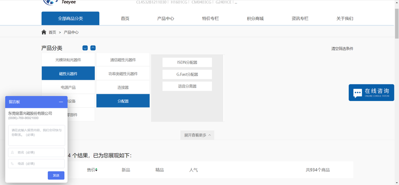Screen dimensions: 399x185
Task: Click the 东莞铭普光磁股份有限公司 company name
Action: (30, 113)
